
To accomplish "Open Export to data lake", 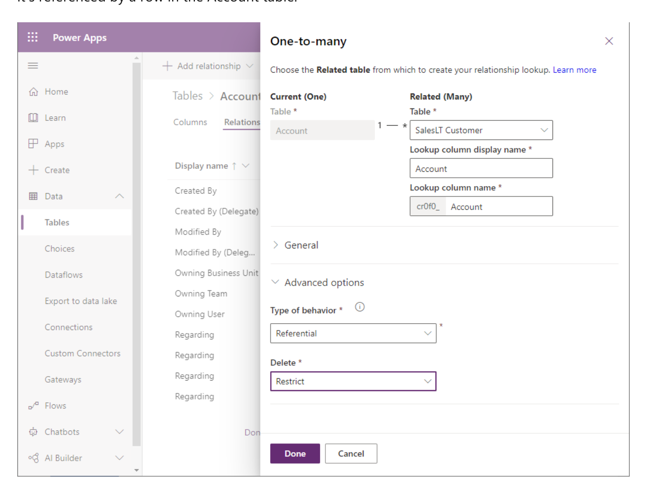I will point(81,301).
